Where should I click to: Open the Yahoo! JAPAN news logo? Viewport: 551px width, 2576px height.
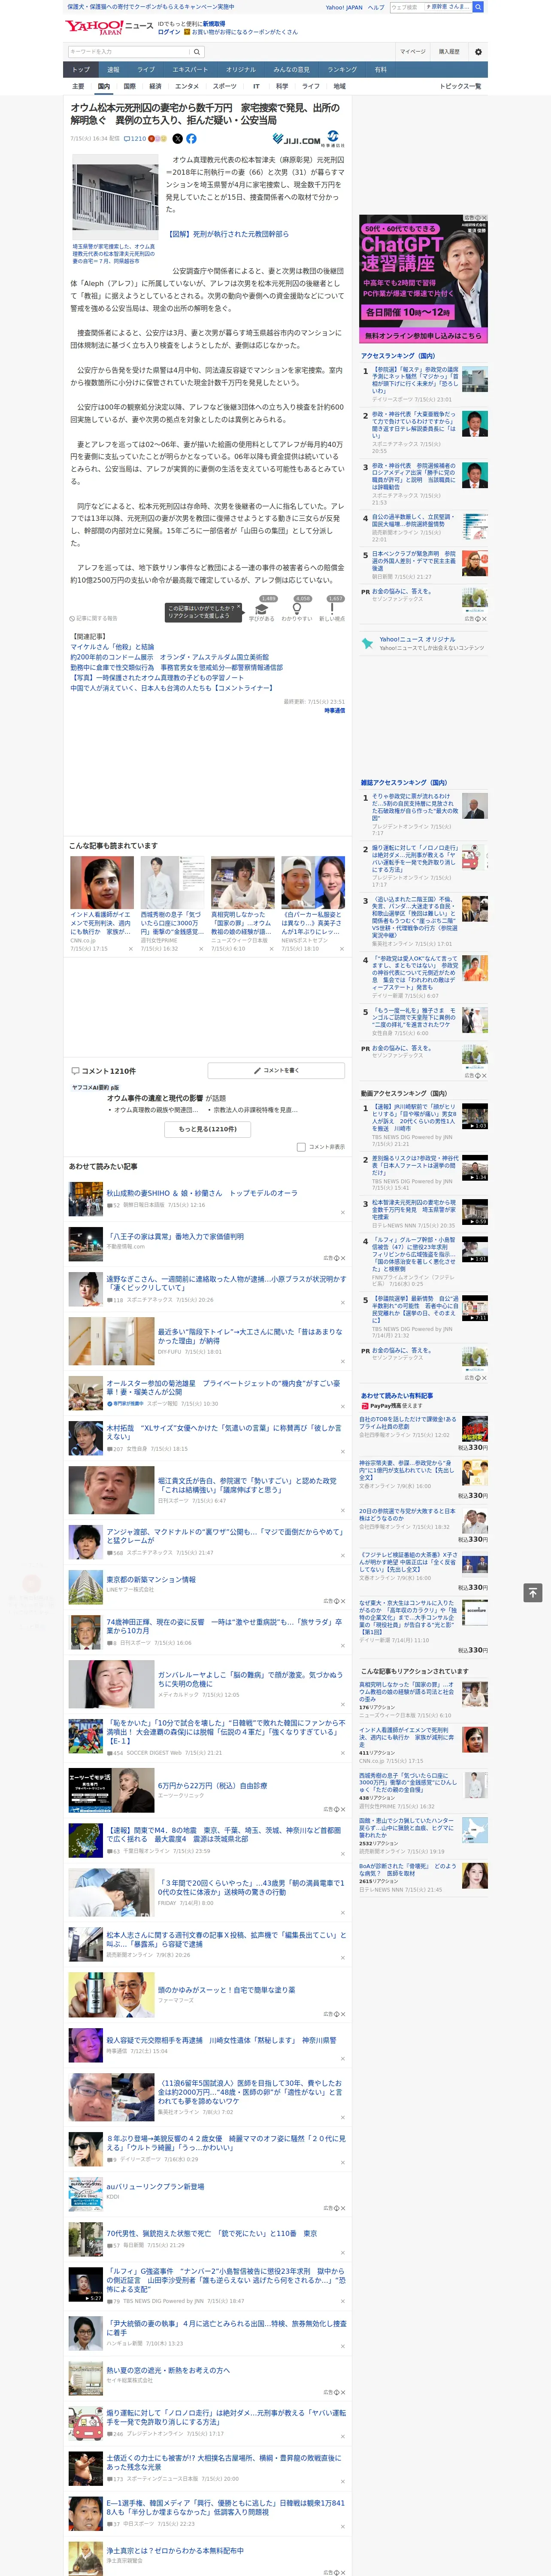click(109, 27)
